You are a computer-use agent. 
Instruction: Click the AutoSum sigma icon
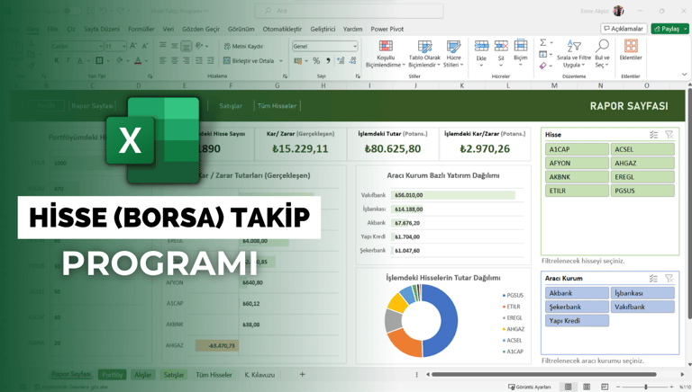(543, 42)
